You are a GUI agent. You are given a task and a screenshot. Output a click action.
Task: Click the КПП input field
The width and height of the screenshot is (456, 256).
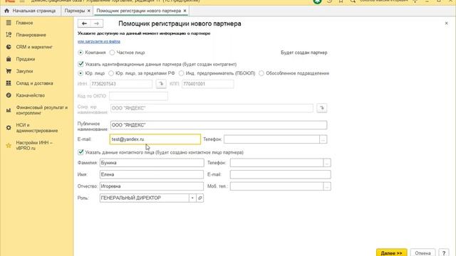(x=207, y=84)
